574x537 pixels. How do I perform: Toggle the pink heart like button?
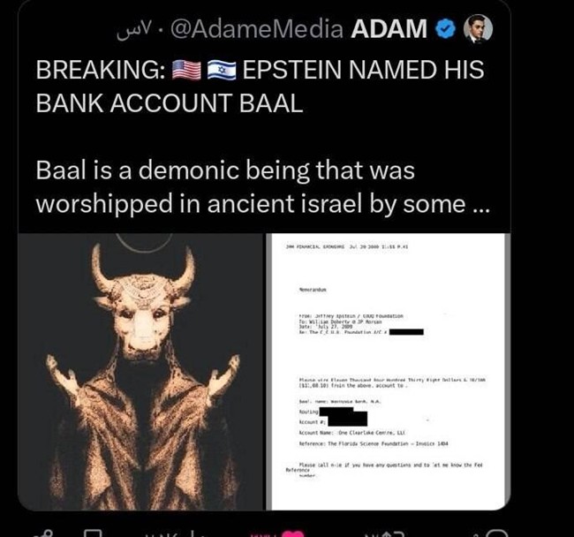pyautogui.click(x=294, y=533)
